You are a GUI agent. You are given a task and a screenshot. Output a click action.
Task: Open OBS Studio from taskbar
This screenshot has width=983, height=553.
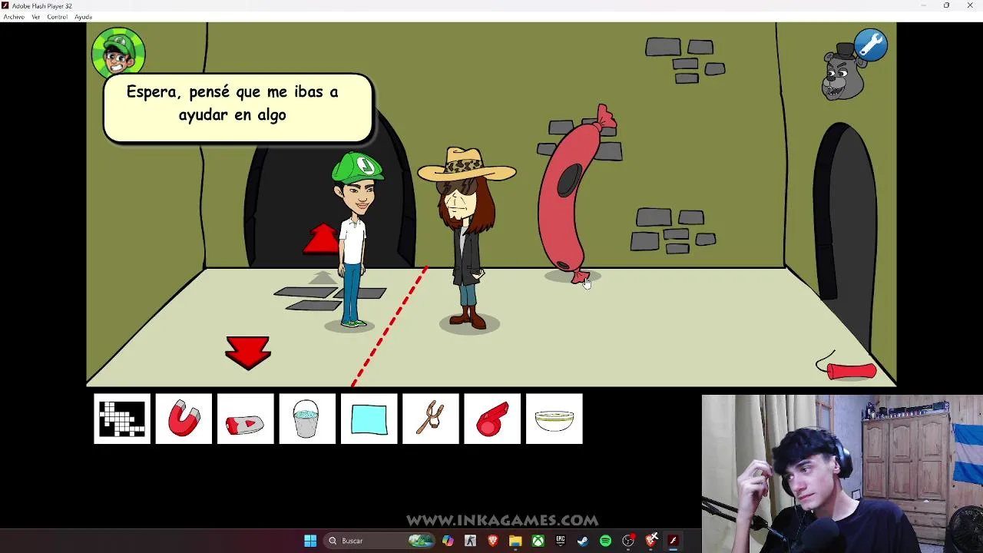pos(628,541)
